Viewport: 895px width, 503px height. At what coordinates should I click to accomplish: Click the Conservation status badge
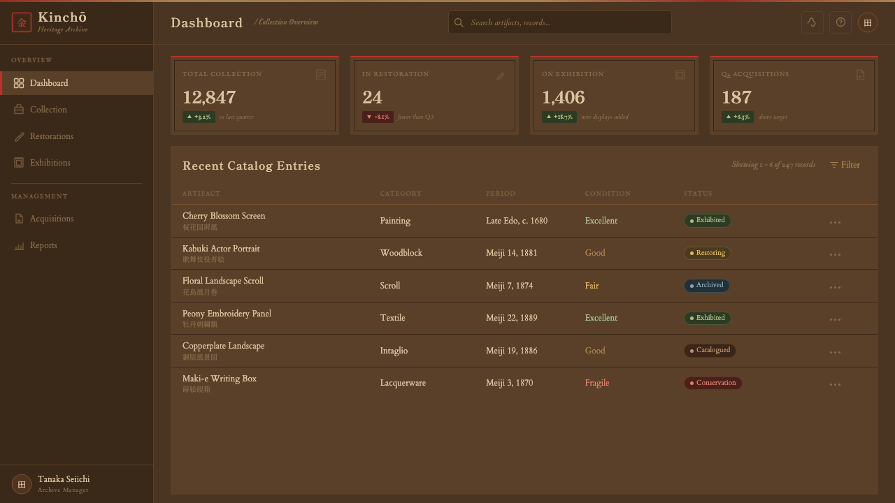coord(713,383)
